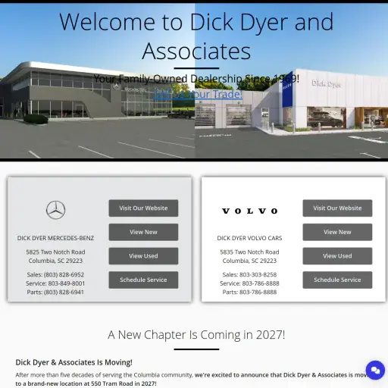
Task: Visit the Mercedes-Benz dealership website
Action: click(x=143, y=208)
